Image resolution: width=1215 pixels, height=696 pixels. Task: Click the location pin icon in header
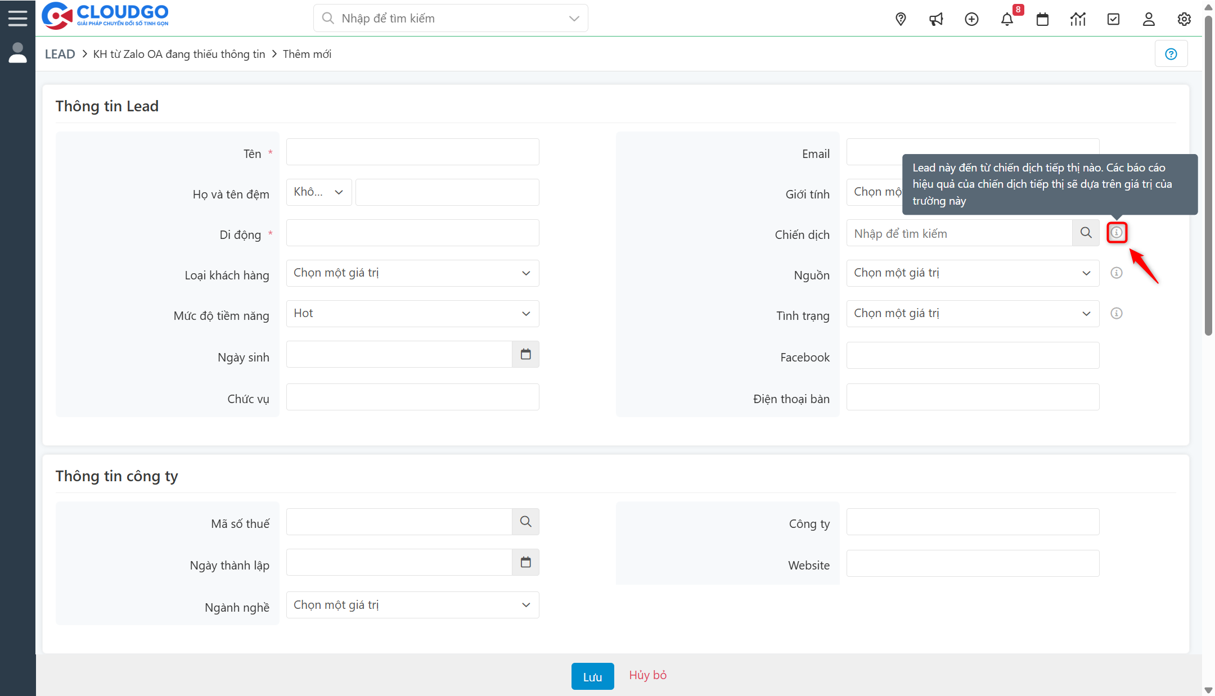[x=901, y=19]
